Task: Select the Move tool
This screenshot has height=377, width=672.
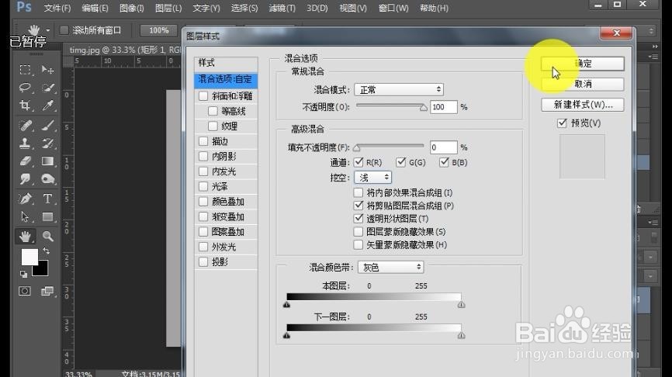Action: pos(47,69)
